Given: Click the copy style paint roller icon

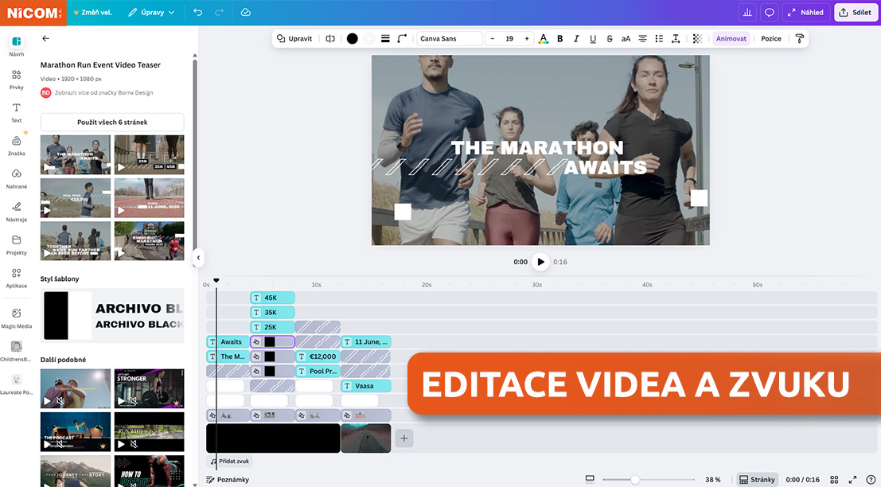Looking at the screenshot, I should point(800,38).
